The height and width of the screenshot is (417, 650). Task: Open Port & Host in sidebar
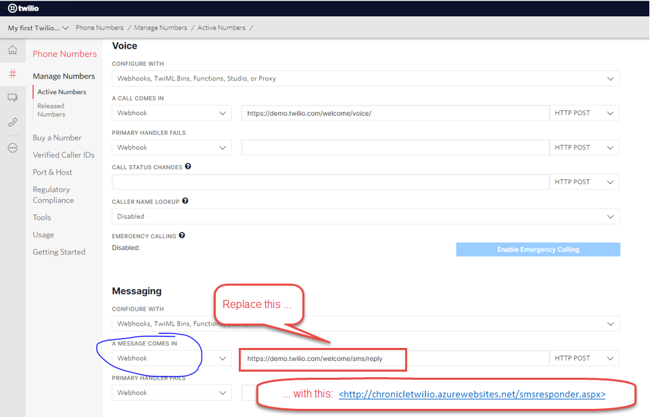pyautogui.click(x=52, y=172)
